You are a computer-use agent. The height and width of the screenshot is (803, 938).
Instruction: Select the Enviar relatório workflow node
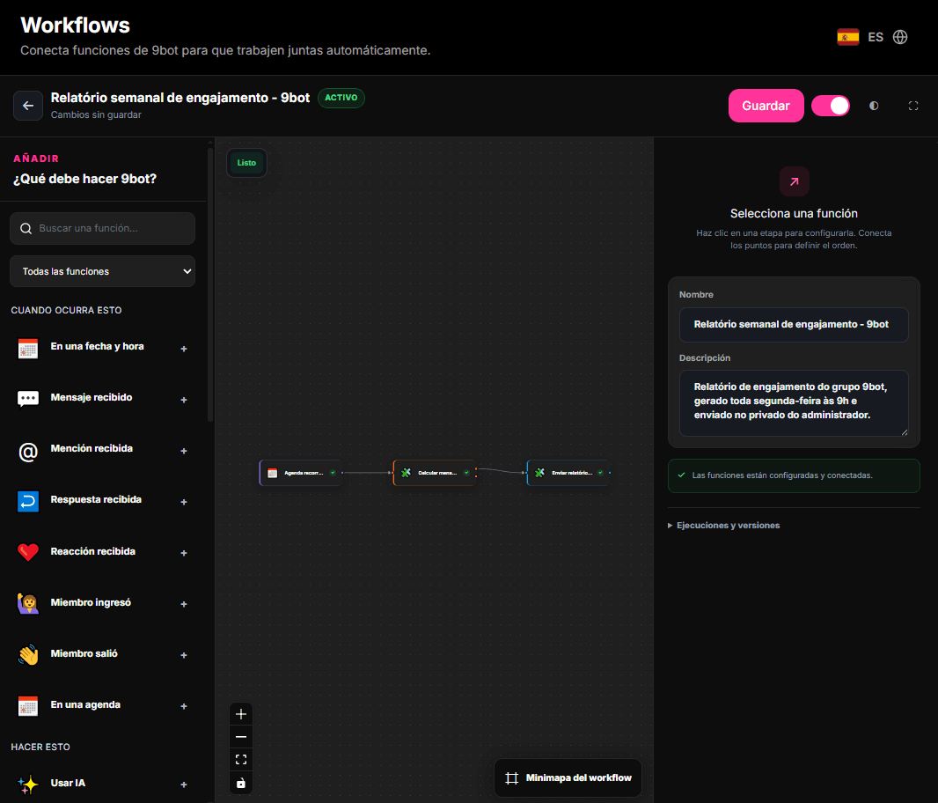pyautogui.click(x=568, y=473)
